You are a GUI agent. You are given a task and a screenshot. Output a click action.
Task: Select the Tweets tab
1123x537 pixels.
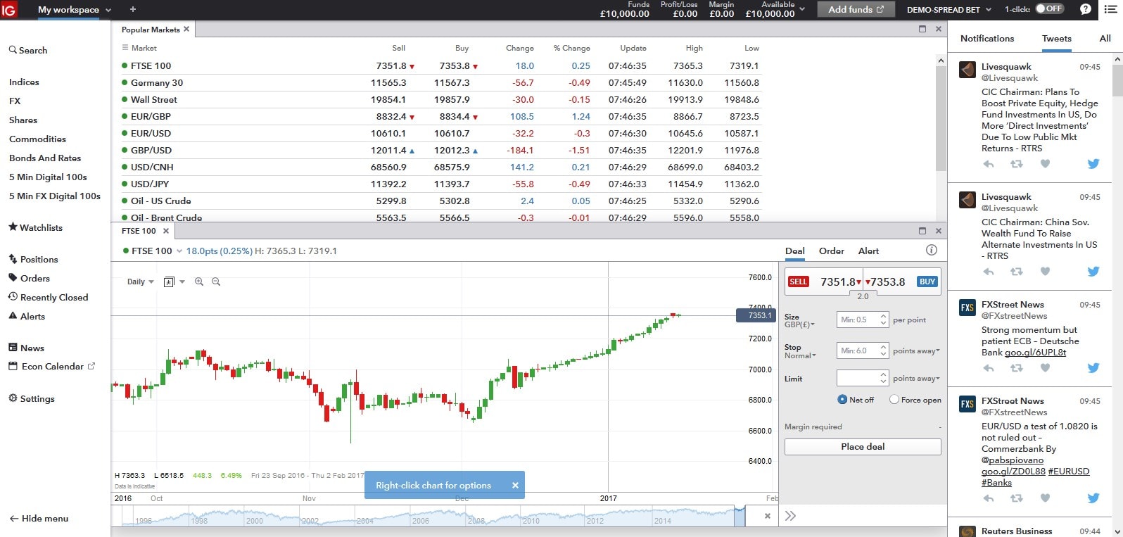pyautogui.click(x=1057, y=39)
